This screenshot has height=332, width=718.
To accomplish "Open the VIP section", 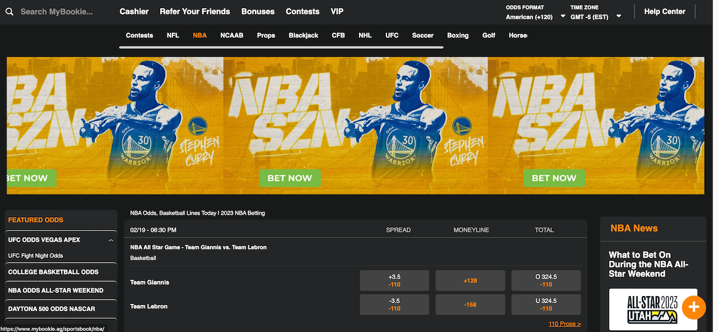I will click(337, 11).
